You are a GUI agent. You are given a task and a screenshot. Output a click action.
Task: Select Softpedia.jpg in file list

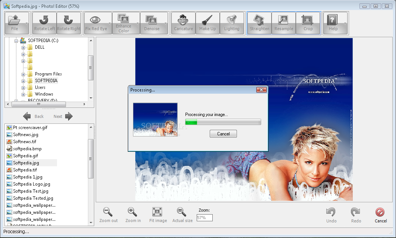click(26, 163)
